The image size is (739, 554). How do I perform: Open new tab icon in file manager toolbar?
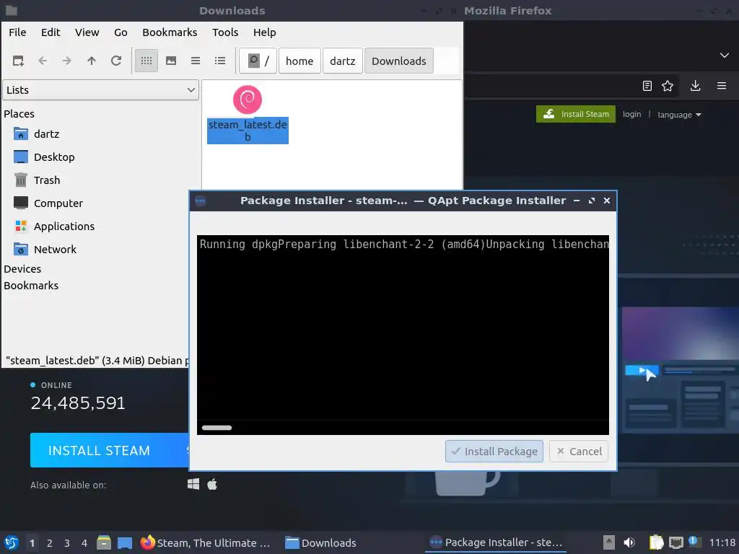(x=18, y=61)
